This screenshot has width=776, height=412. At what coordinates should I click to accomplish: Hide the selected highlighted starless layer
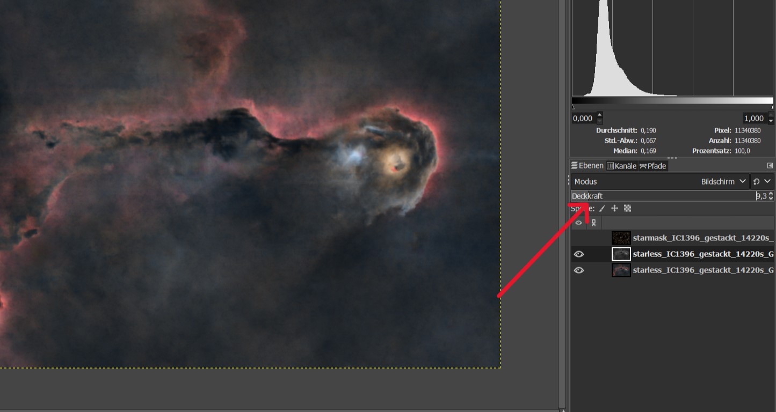pos(578,254)
